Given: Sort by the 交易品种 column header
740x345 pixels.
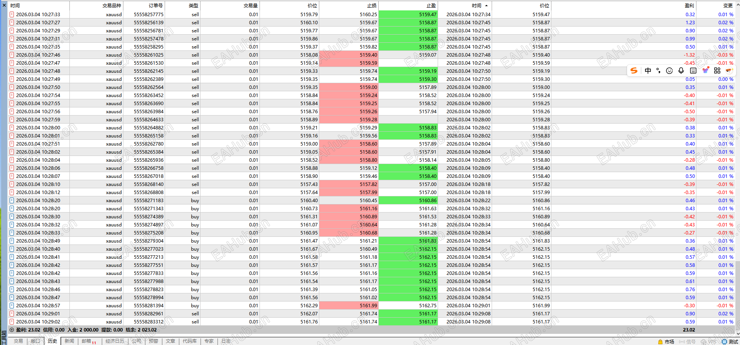Looking at the screenshot, I should pos(96,6).
